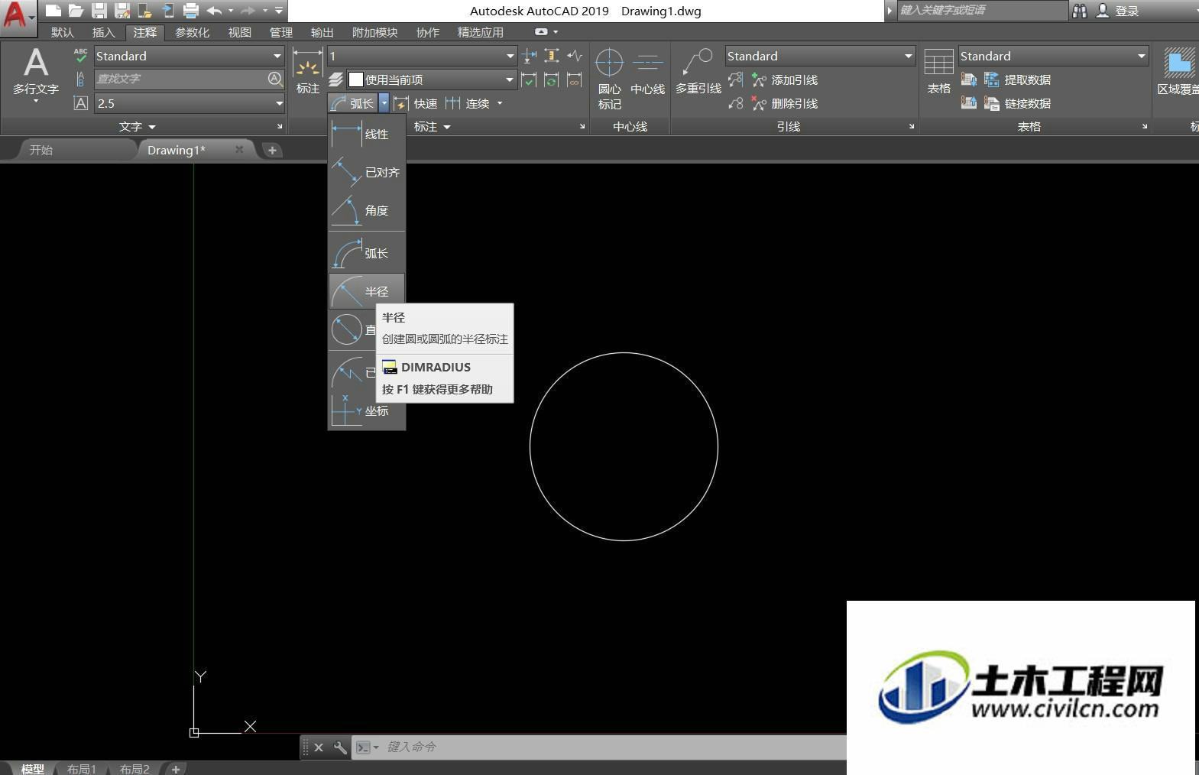
Task: Close the Drawing1 file tab
Action: pos(239,150)
